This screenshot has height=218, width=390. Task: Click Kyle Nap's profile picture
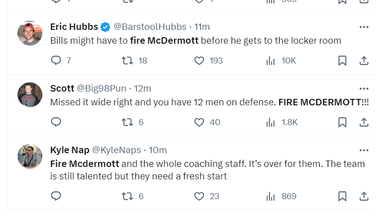click(30, 156)
